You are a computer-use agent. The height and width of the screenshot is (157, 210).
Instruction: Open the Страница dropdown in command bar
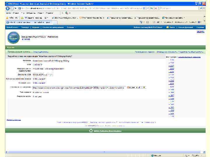tap(169, 22)
